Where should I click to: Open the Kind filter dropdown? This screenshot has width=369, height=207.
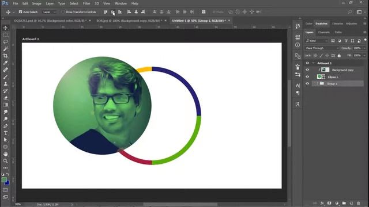(317, 41)
